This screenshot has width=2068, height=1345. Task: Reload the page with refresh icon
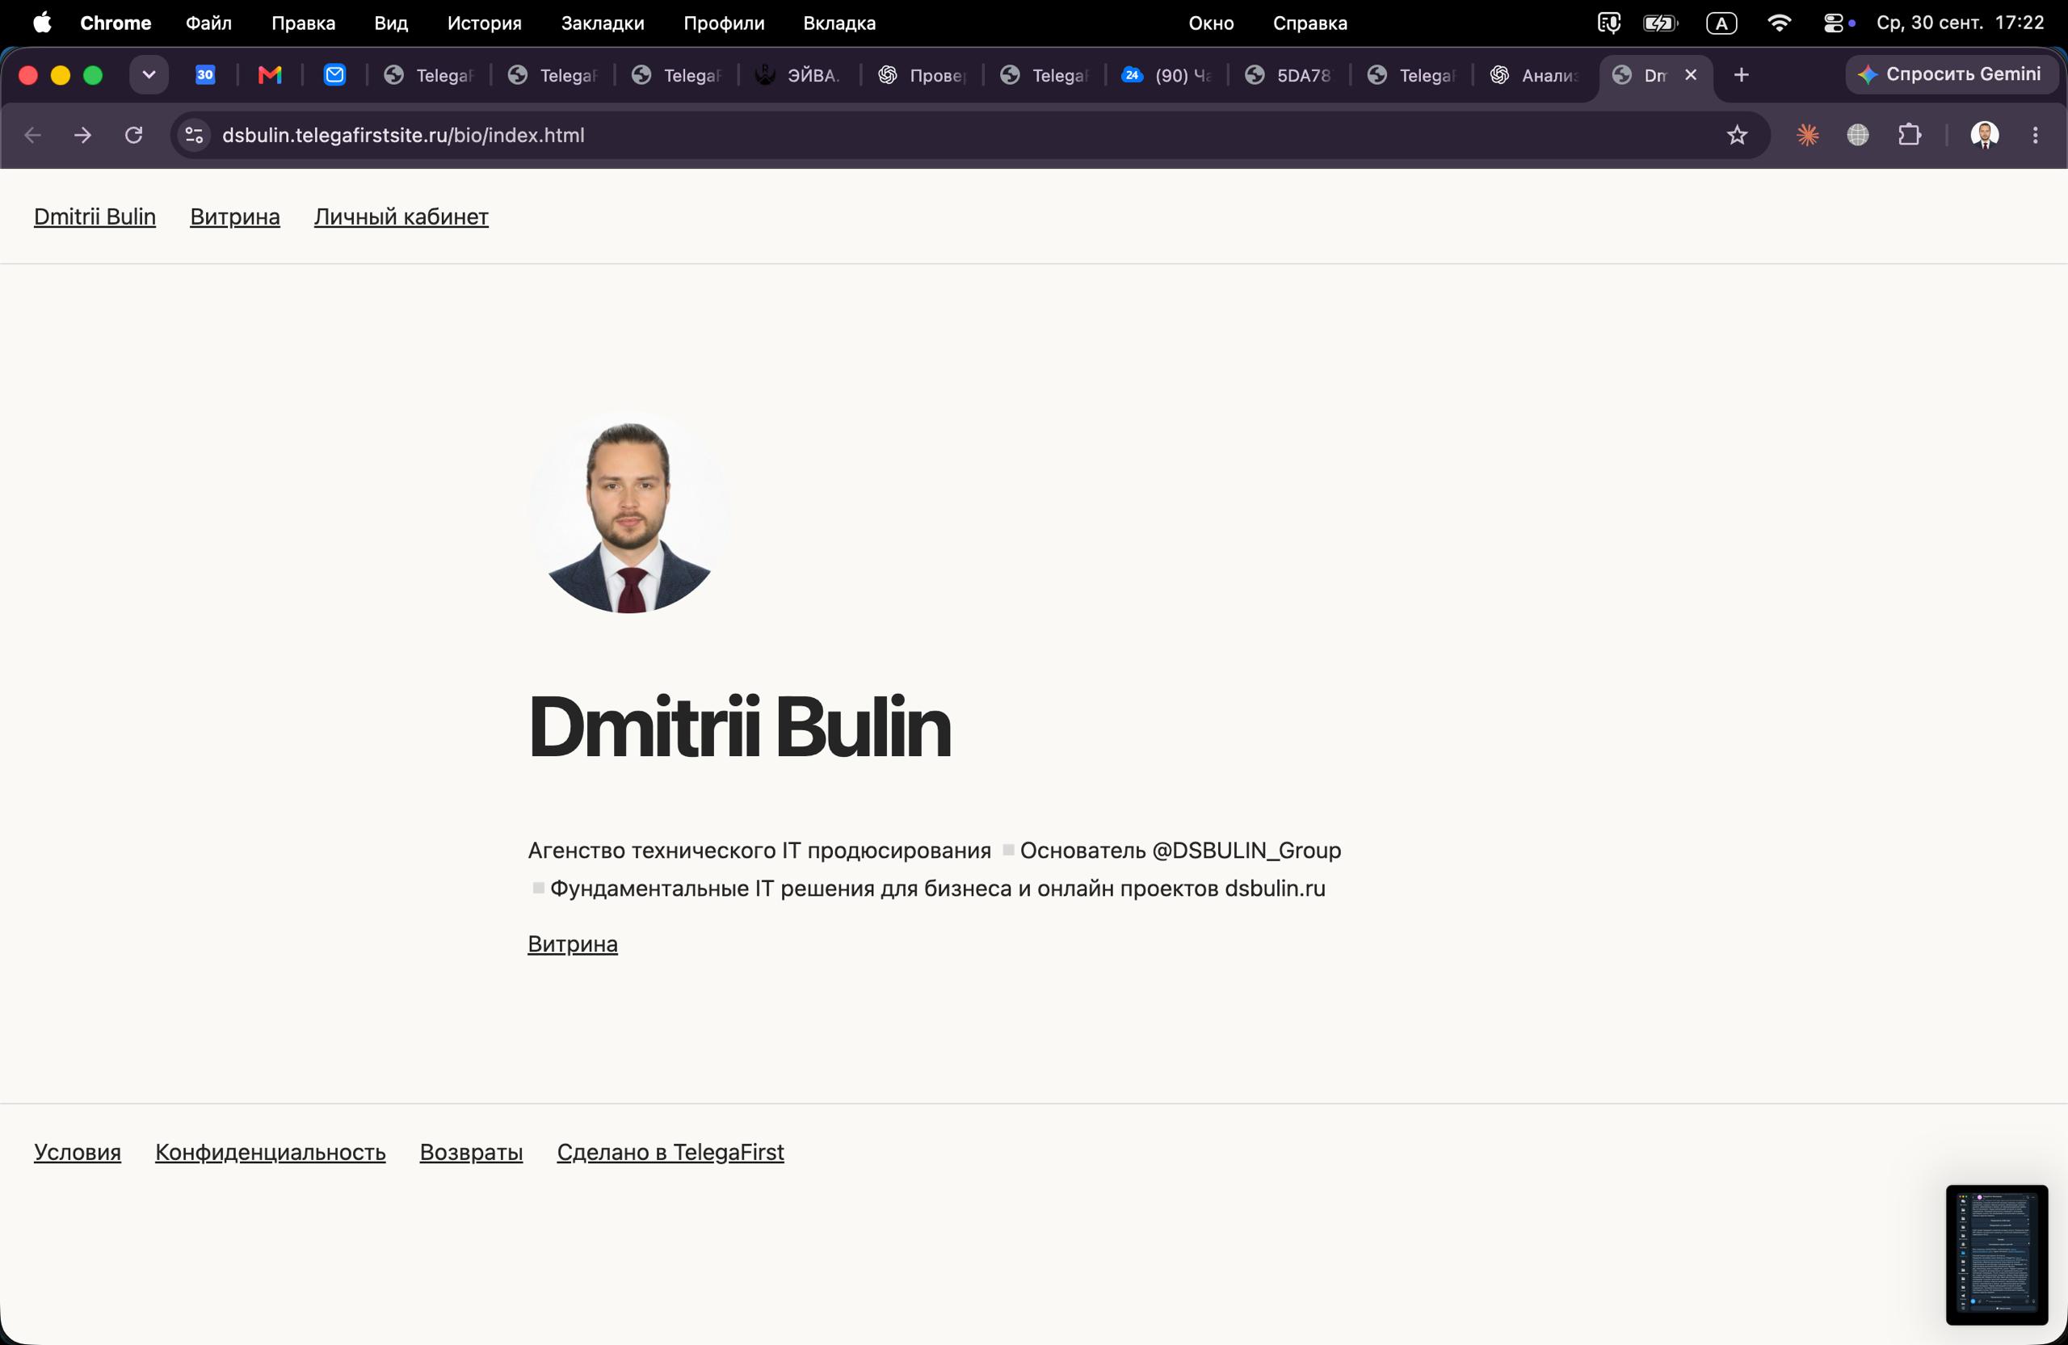[x=134, y=136]
